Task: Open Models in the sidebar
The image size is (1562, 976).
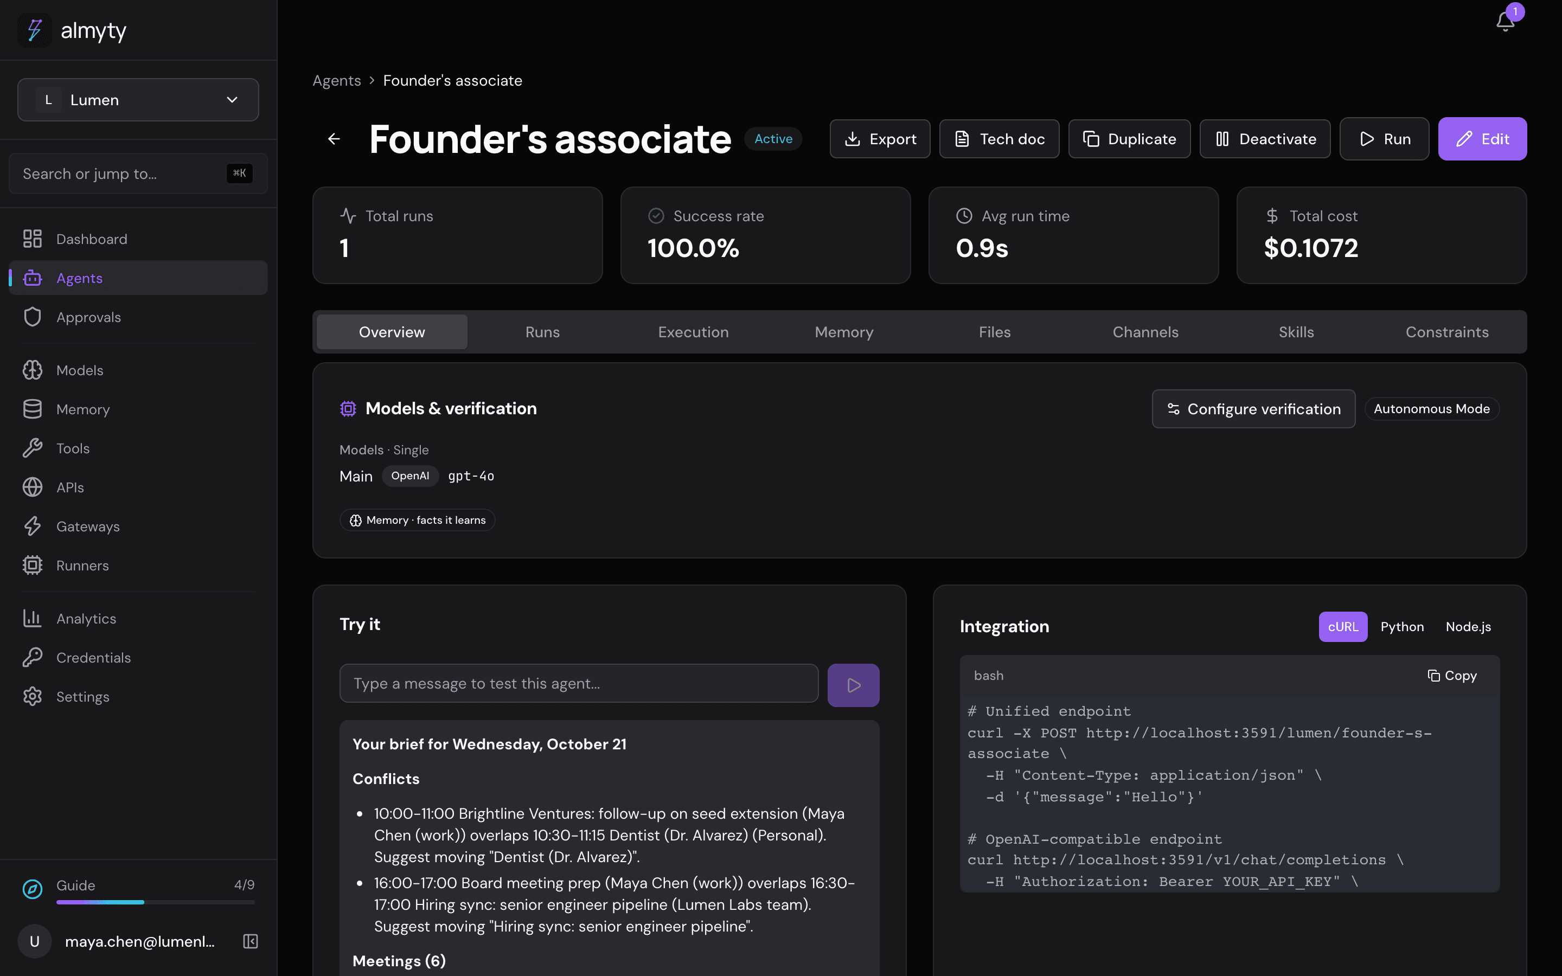Action: [x=138, y=370]
